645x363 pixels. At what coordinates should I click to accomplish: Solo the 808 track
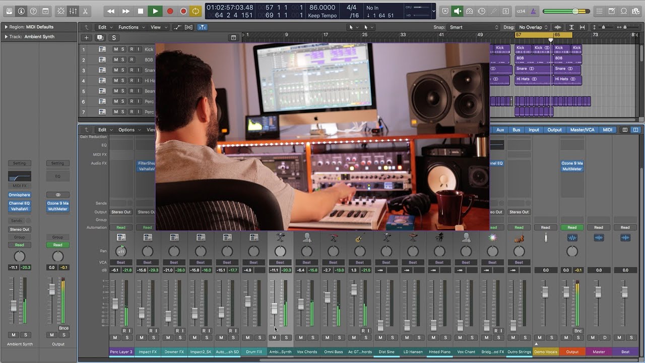(x=122, y=59)
